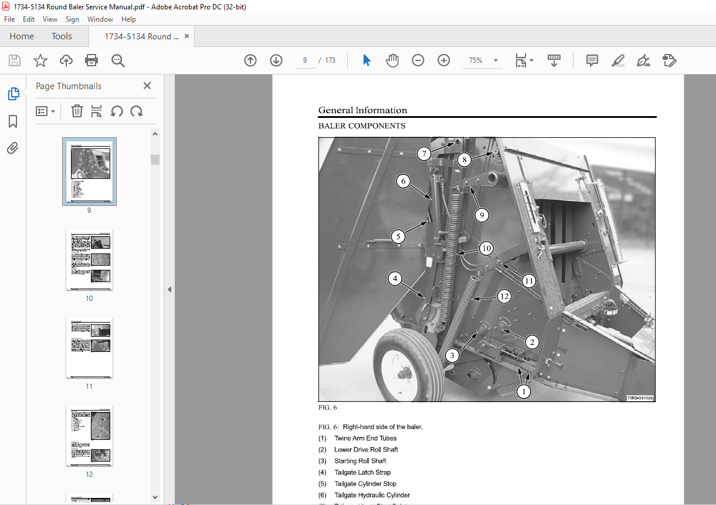Screen dimensions: 716x505
Task: Delete the selected page thumbnail
Action: click(77, 111)
